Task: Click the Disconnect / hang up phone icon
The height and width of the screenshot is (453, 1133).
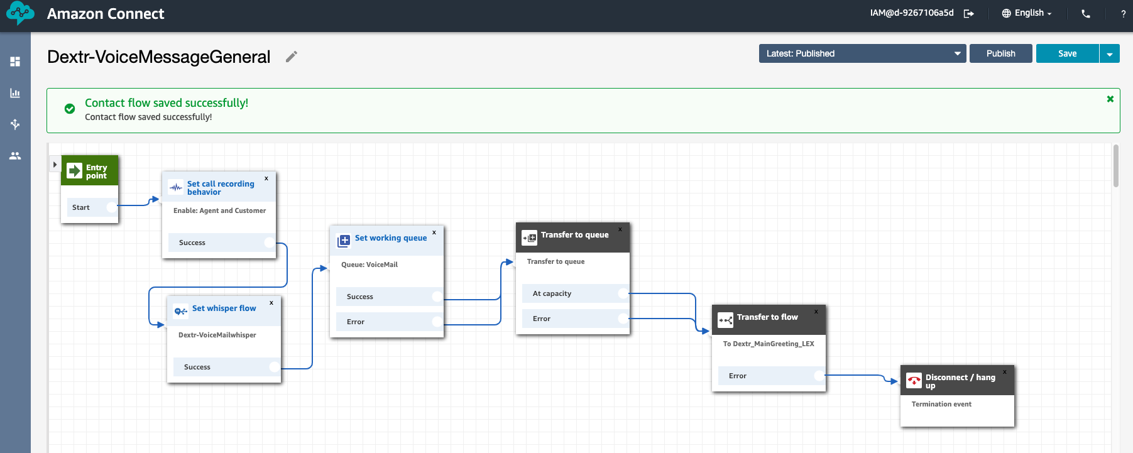Action: coord(914,380)
